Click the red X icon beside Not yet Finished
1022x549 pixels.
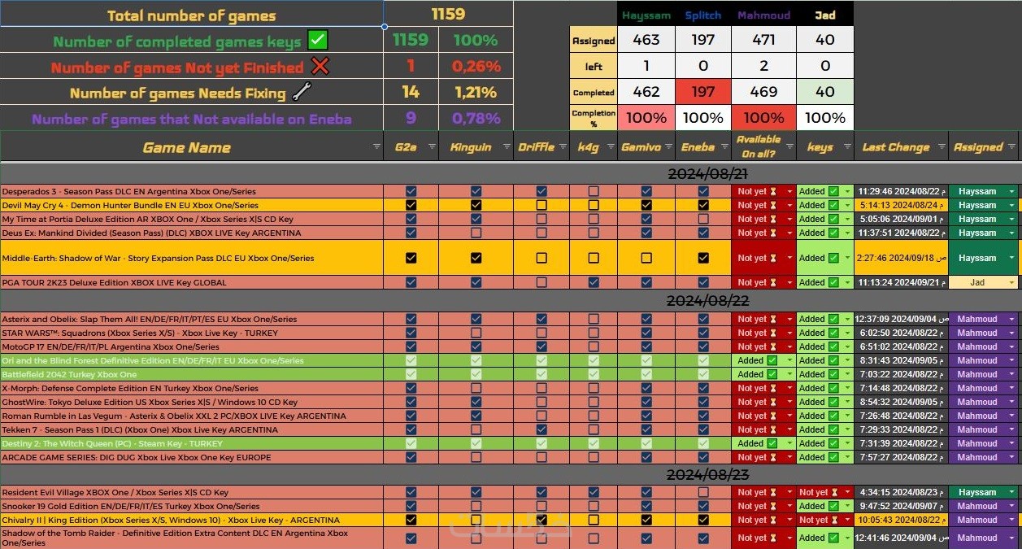pos(320,67)
